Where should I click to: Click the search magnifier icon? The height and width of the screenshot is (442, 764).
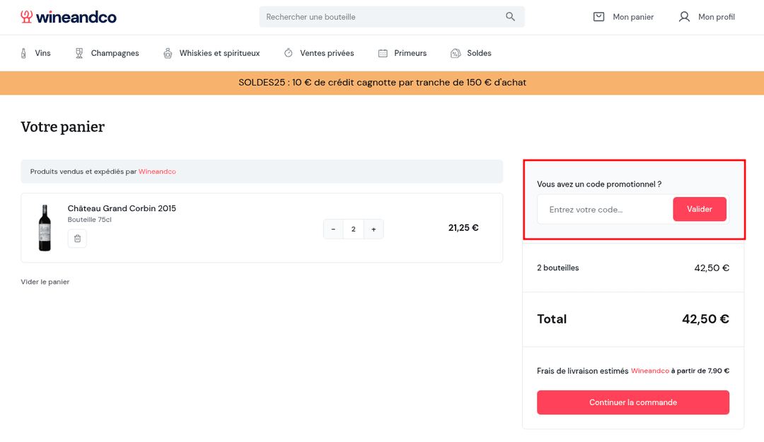(510, 16)
